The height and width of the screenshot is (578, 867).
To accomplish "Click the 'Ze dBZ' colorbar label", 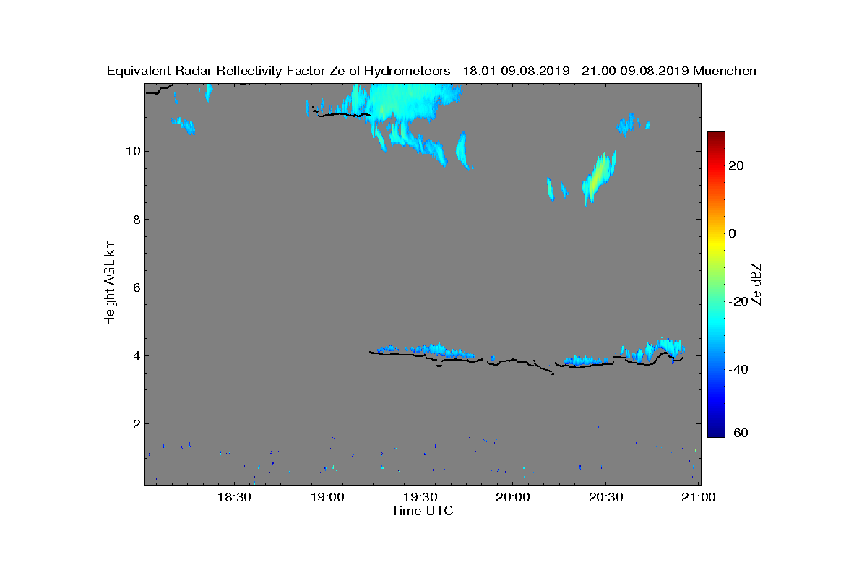I will (x=756, y=284).
